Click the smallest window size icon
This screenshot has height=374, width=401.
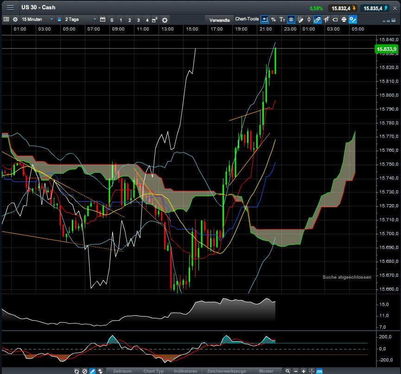(x=384, y=21)
